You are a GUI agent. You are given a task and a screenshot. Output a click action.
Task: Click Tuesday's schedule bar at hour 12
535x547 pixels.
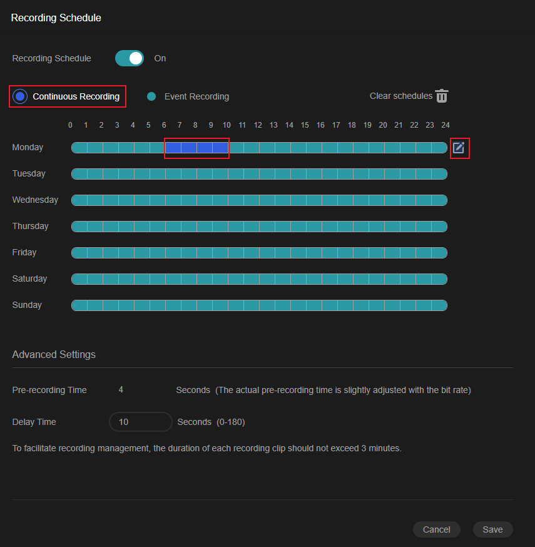267,174
